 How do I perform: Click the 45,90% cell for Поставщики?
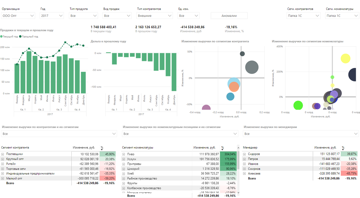click(x=107, y=154)
